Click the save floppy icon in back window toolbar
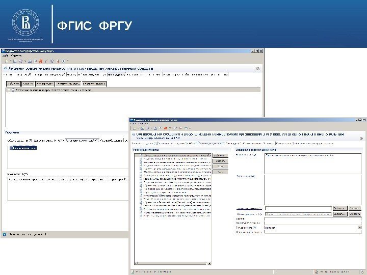This screenshot has height=275, width=367. click(x=15, y=61)
